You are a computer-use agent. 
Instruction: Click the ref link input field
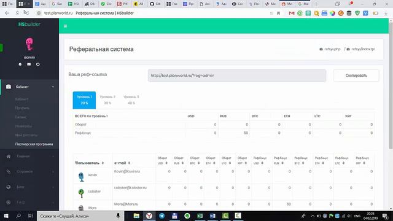[x=237, y=76]
